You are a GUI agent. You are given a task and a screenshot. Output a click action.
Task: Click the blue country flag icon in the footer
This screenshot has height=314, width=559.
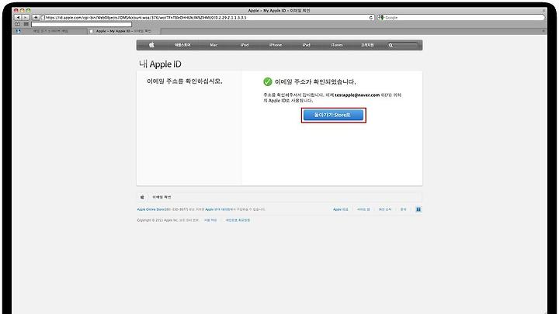tap(418, 209)
